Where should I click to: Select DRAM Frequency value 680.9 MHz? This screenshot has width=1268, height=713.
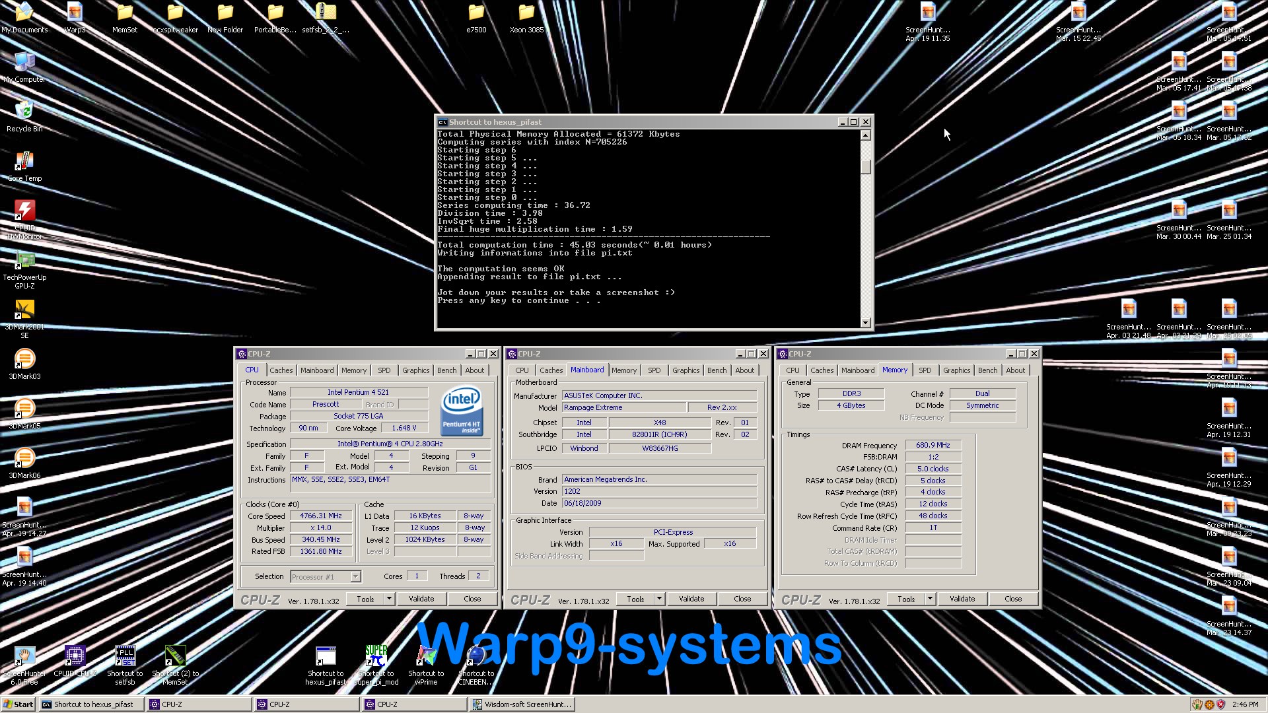pos(933,445)
